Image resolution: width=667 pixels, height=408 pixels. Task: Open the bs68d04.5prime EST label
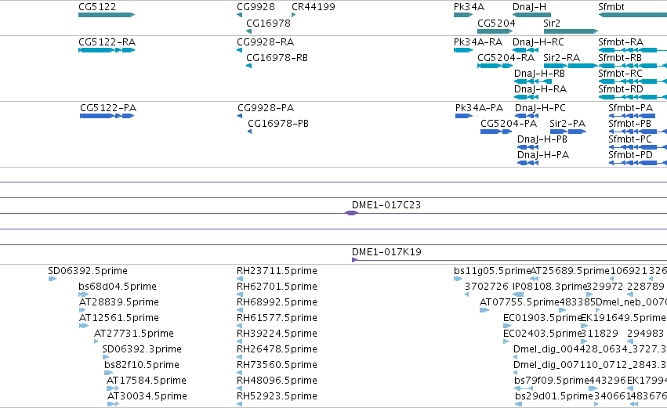point(118,287)
